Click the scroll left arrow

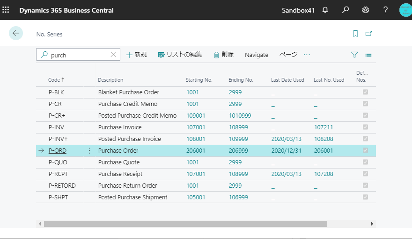(40, 224)
